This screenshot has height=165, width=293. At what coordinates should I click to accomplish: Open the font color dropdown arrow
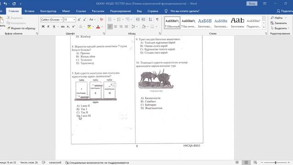click(102, 27)
